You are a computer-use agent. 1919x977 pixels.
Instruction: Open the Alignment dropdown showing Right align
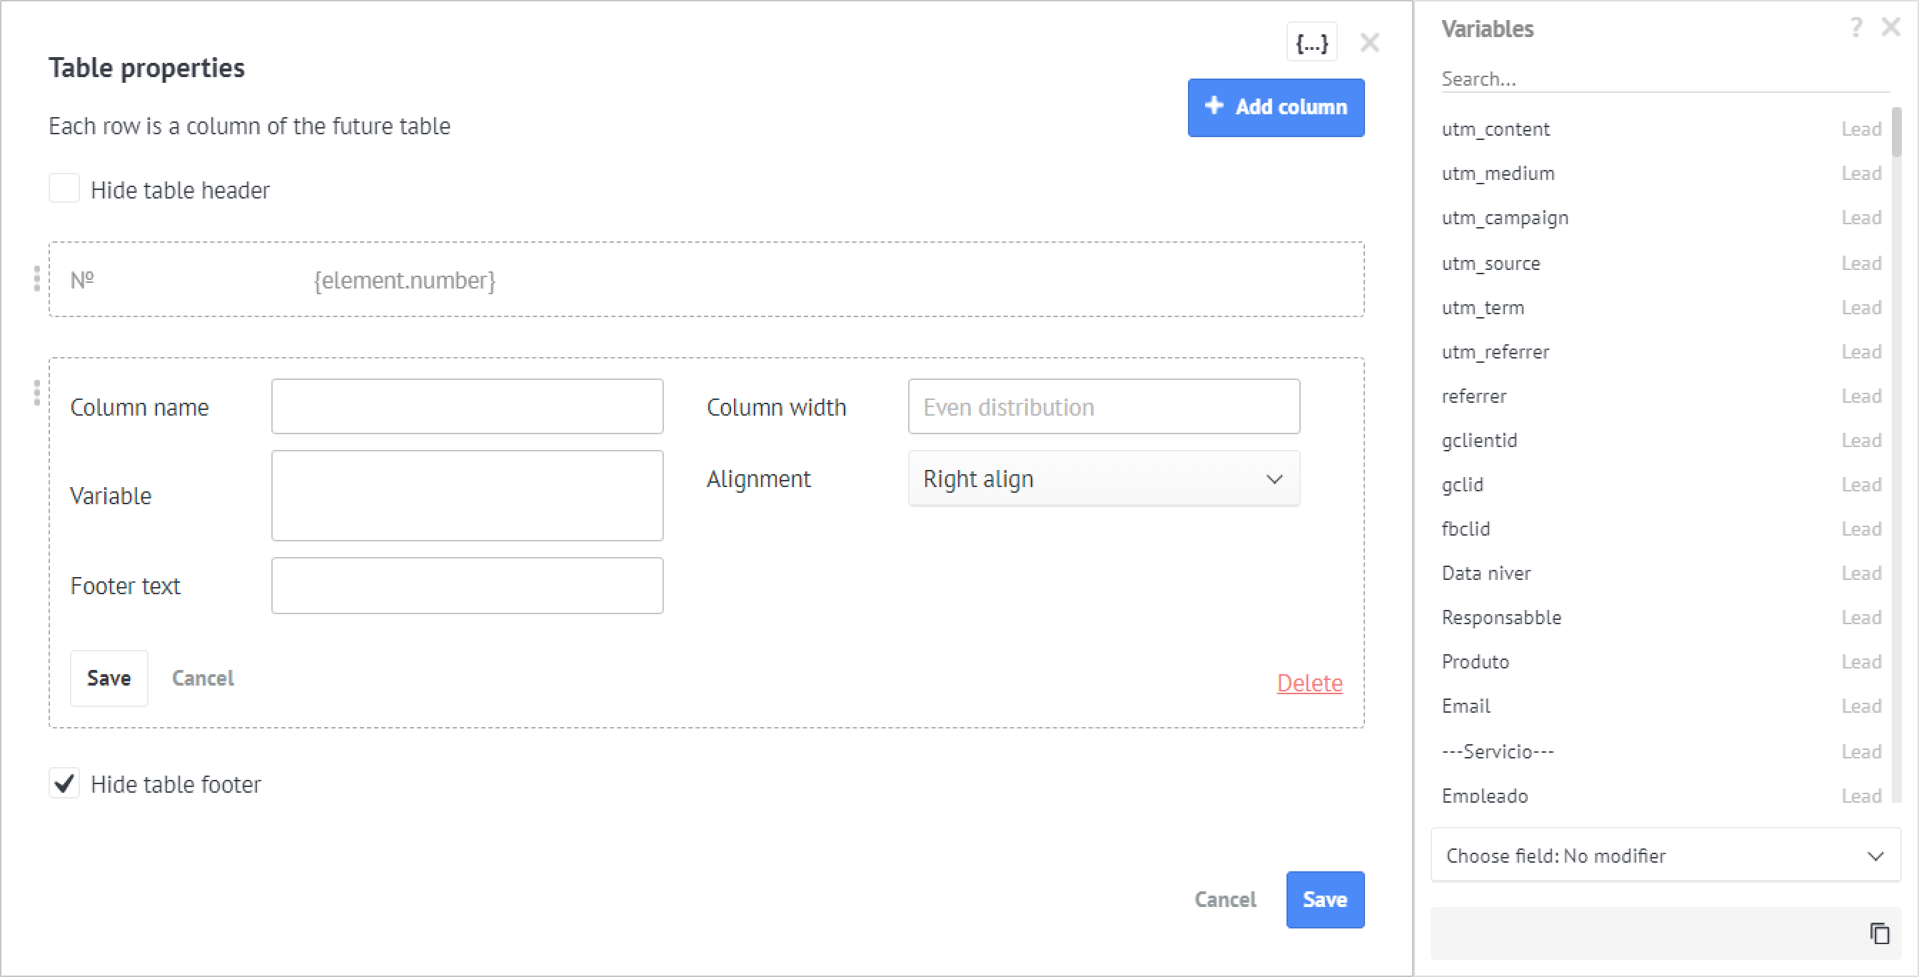pyautogui.click(x=1103, y=479)
